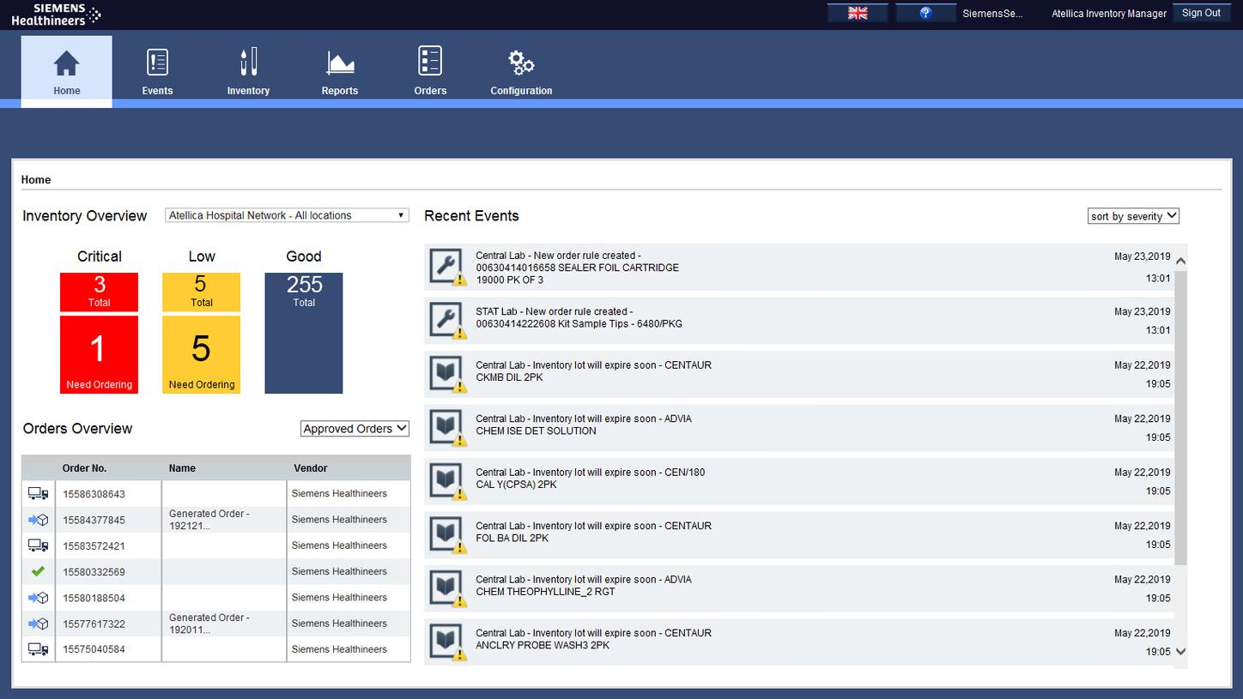The height and width of the screenshot is (699, 1243).
Task: Click the down arrow on the events scrollbar
Action: [x=1181, y=652]
